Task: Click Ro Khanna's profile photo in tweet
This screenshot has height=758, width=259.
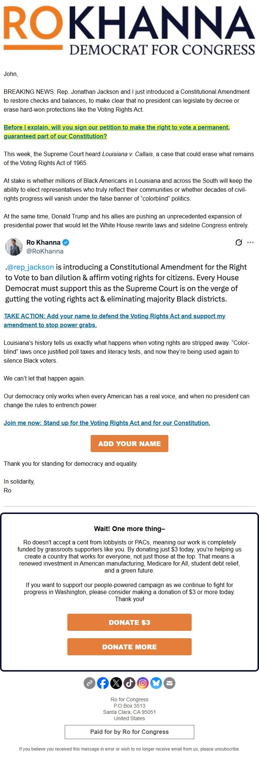Action: pos(14,247)
